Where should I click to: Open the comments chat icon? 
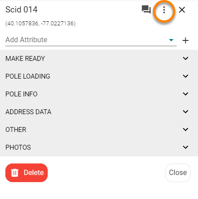click(146, 10)
